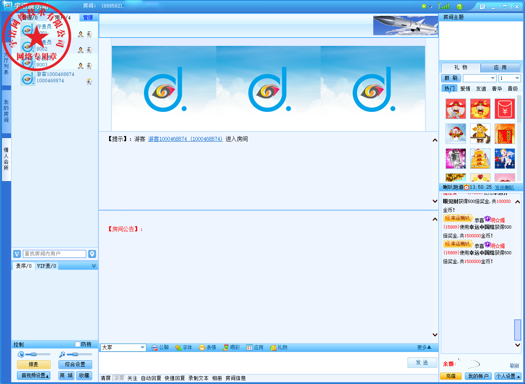
Task: Select the 爱情 gift category
Action: (x=465, y=89)
